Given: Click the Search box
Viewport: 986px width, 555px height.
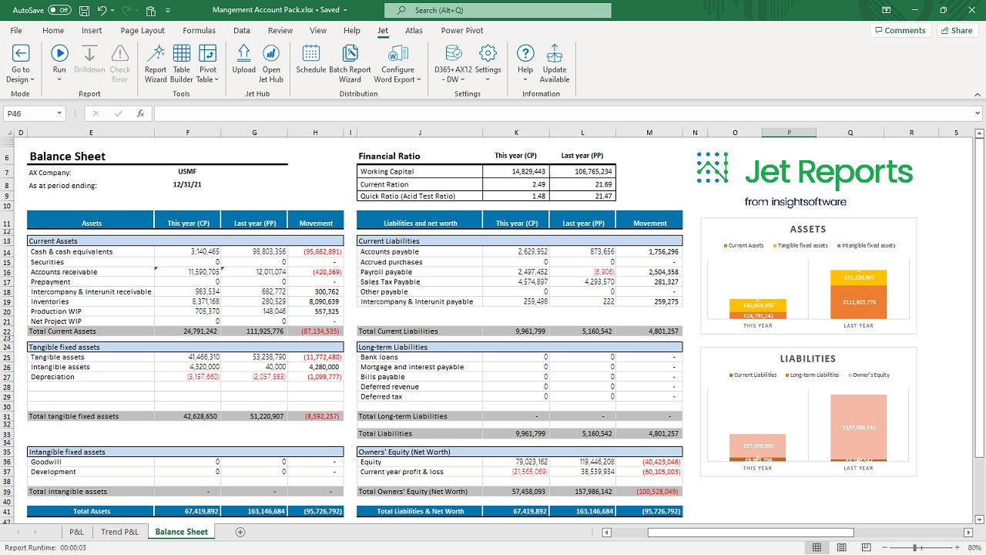Looking at the screenshot, I should coord(498,10).
